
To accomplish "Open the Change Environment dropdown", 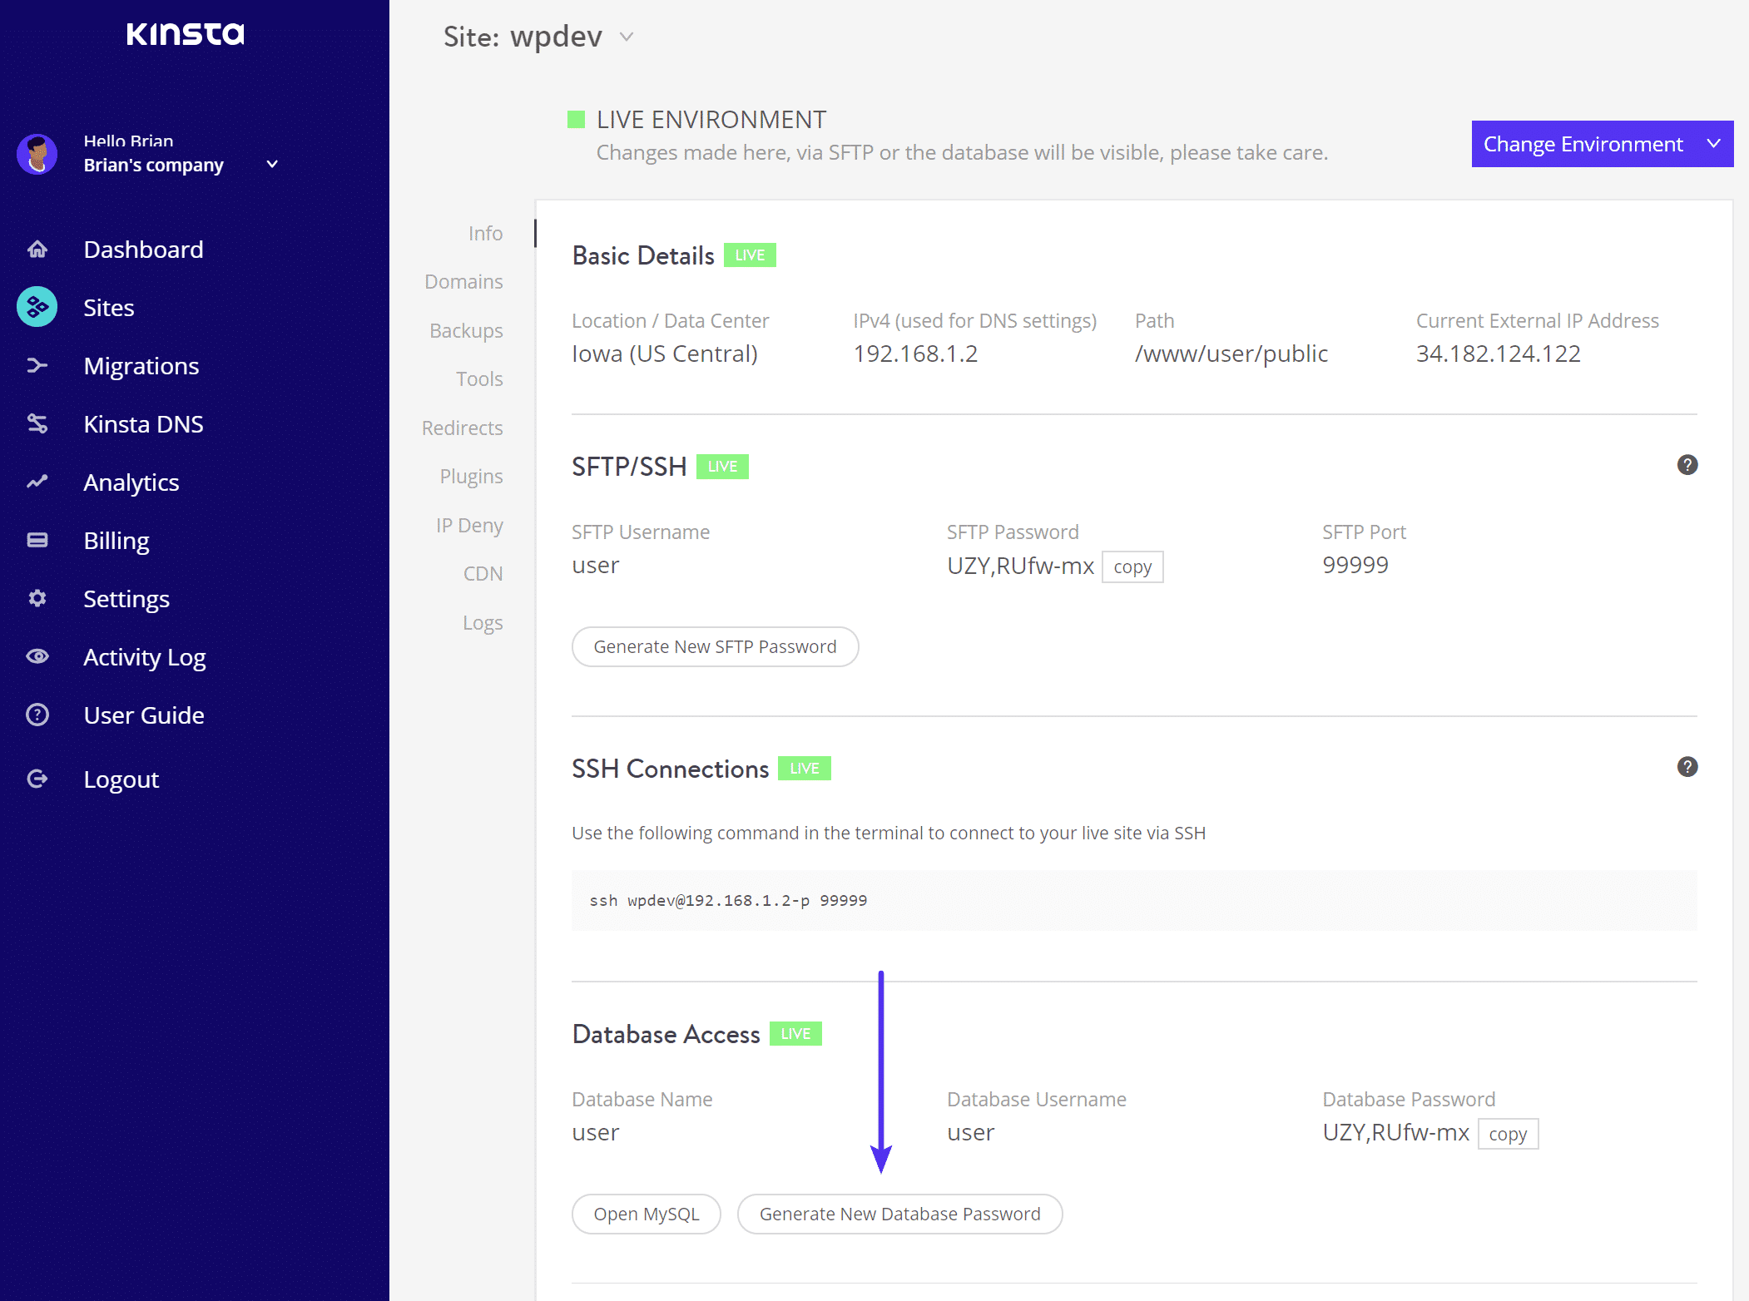I will 1601,143.
